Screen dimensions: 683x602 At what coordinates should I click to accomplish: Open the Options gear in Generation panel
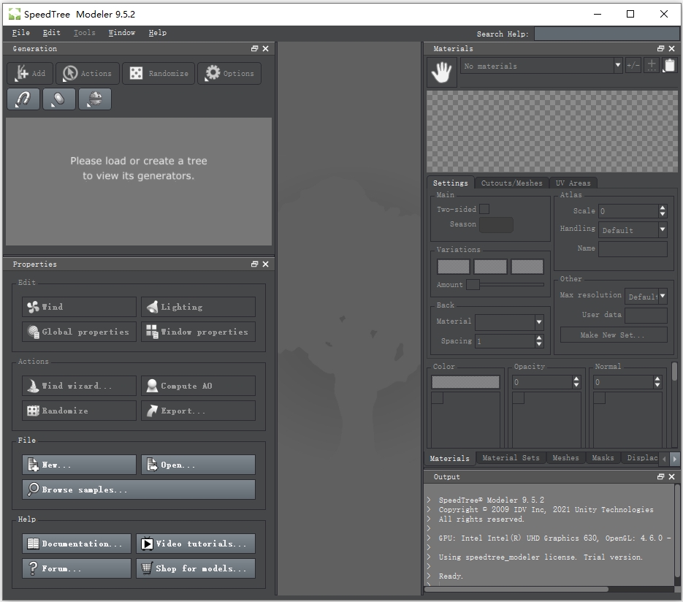point(229,73)
